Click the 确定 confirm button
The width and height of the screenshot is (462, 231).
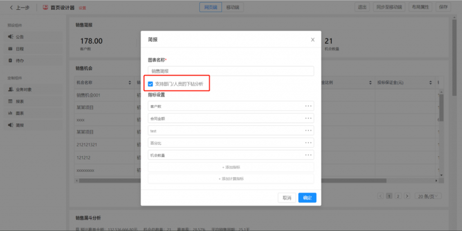pyautogui.click(x=307, y=198)
